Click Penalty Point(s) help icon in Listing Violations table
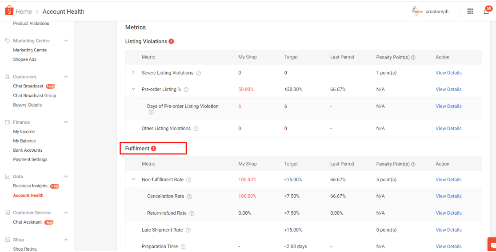This screenshot has height=252, width=496. [413, 58]
